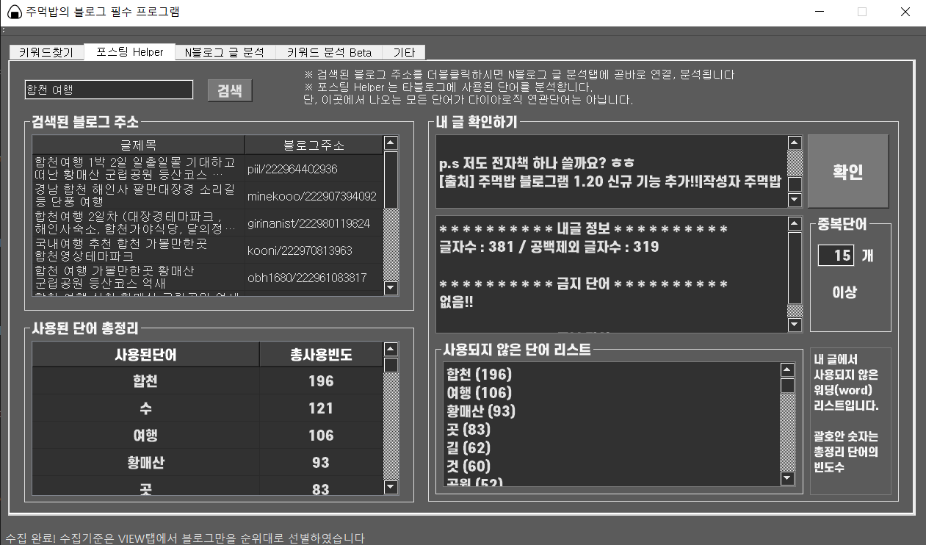Click the [출처] 주먹밥 블로그램 line

610,181
